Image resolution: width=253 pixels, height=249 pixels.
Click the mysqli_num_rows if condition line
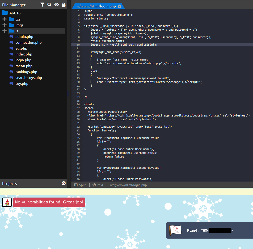click(116, 52)
